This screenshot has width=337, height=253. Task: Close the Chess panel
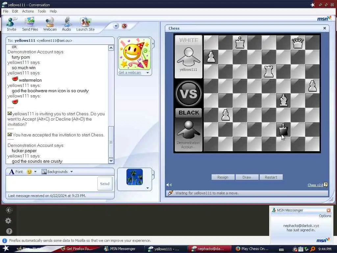[x=324, y=28]
